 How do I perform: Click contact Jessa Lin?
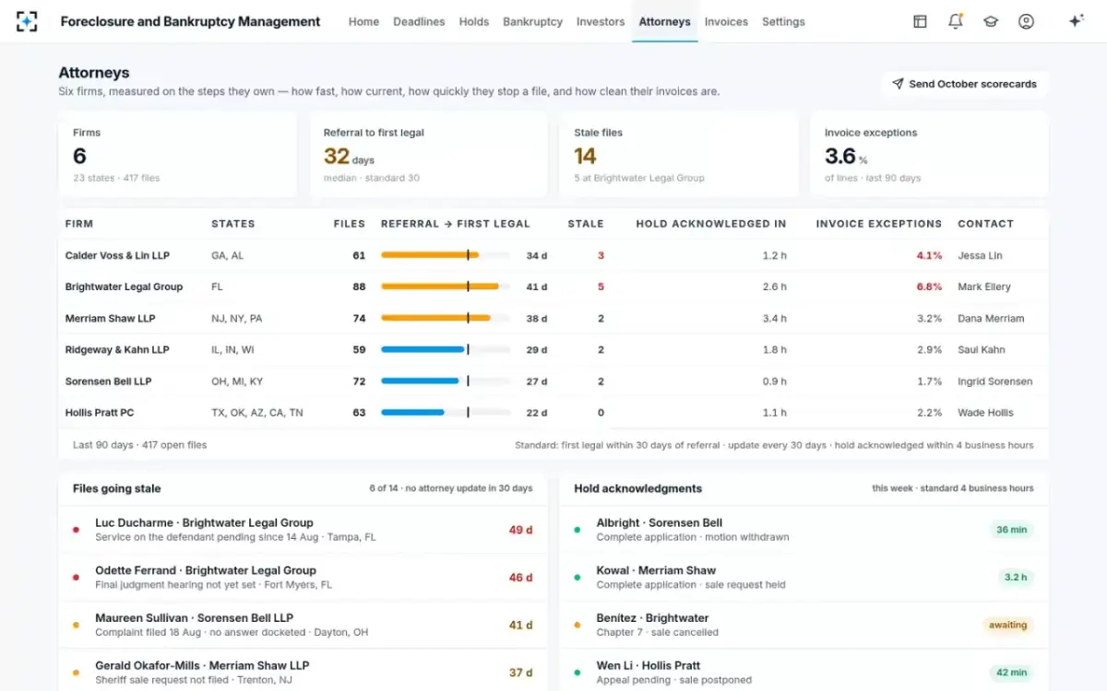[980, 255]
